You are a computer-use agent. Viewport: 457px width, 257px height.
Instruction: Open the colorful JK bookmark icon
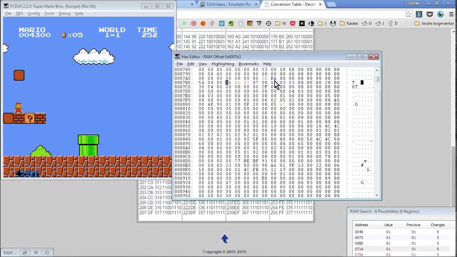pos(250,24)
